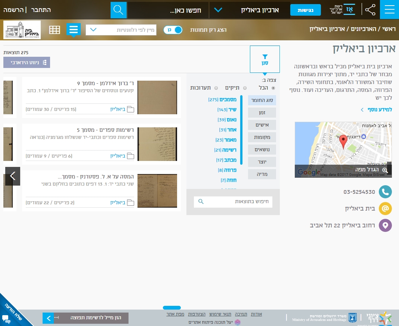Click the ניווט היררכי button

(27, 62)
